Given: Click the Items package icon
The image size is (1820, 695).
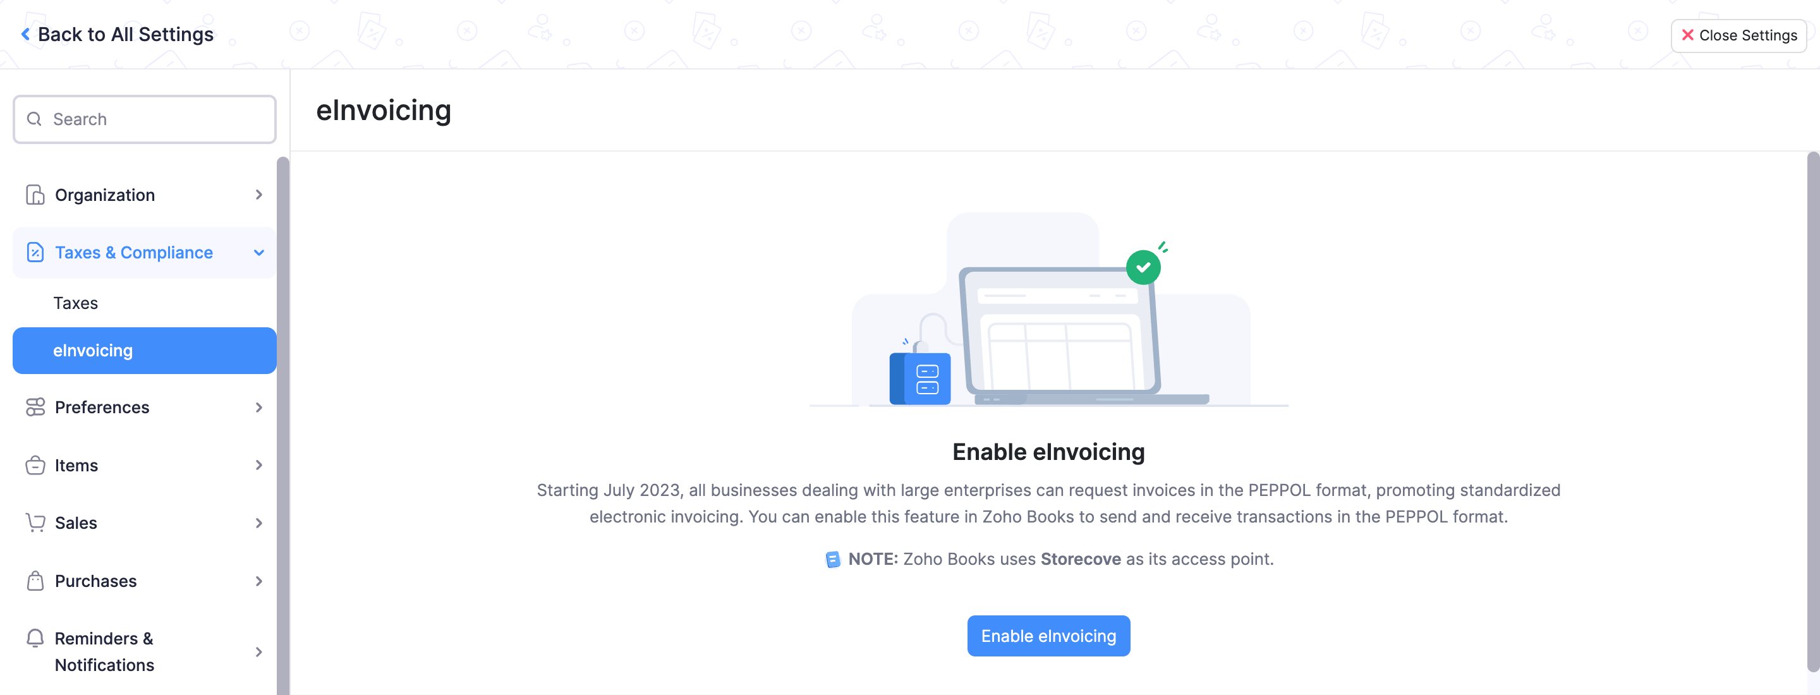Looking at the screenshot, I should tap(35, 465).
